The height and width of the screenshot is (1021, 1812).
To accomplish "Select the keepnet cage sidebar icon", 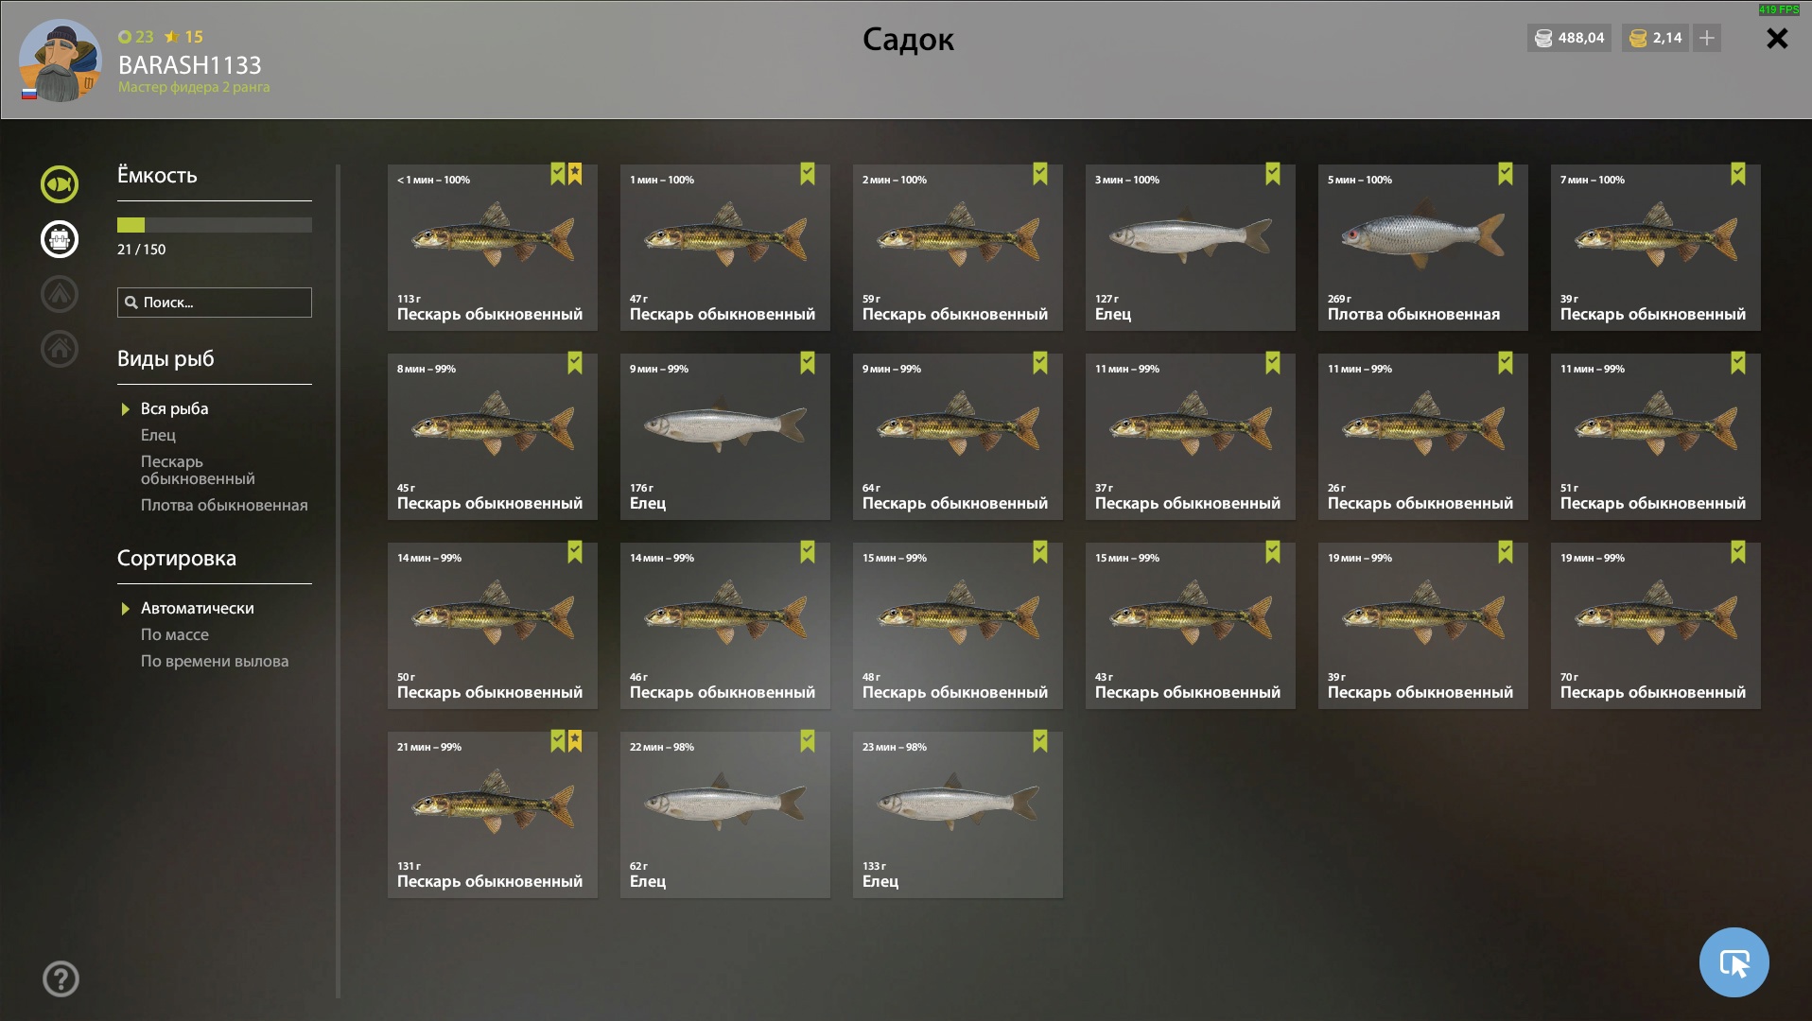I will click(x=60, y=239).
